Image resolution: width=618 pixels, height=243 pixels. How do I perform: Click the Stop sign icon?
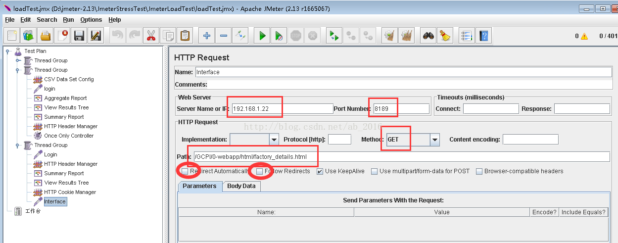click(x=296, y=36)
